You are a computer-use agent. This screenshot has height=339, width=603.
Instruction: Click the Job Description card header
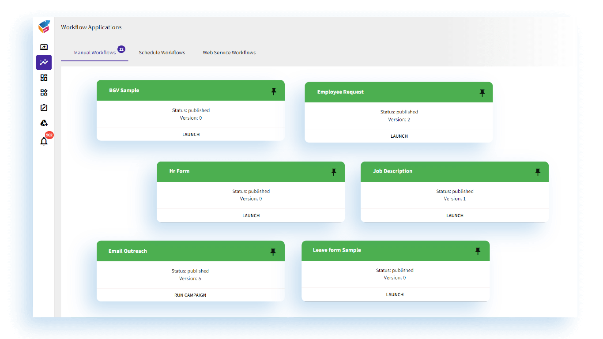point(441,171)
